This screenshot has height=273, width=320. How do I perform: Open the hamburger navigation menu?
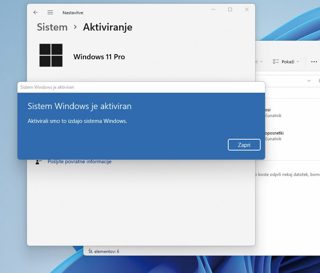click(50, 12)
